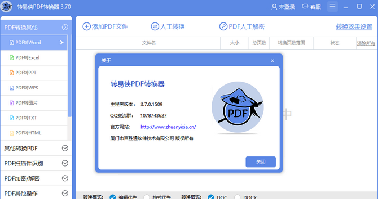Select PDF转图片 file icon
378x207 pixels.
coord(12,103)
